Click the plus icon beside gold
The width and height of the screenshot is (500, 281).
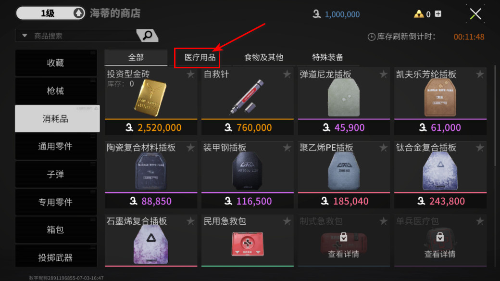(438, 14)
